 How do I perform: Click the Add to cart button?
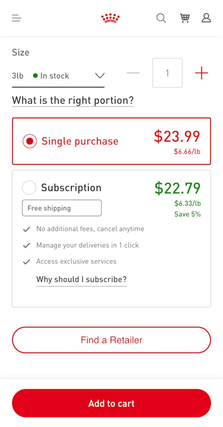(x=111, y=403)
